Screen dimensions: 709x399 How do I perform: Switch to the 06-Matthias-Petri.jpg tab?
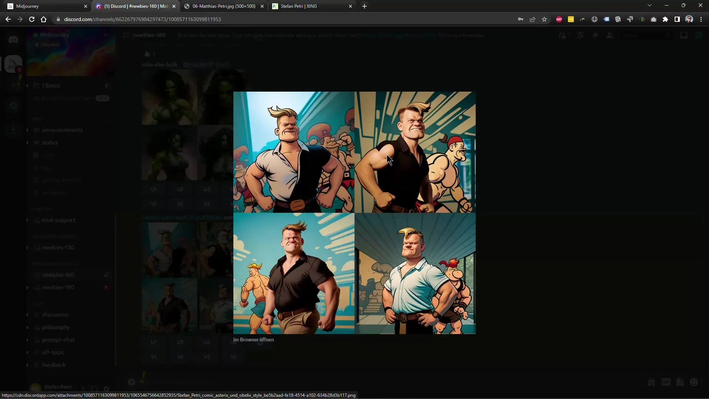224,6
